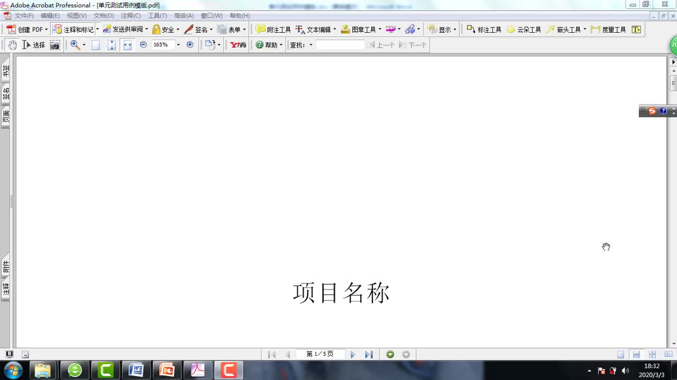Select the 图章工具 stamp tool
This screenshot has height=380, width=677.
[358, 30]
